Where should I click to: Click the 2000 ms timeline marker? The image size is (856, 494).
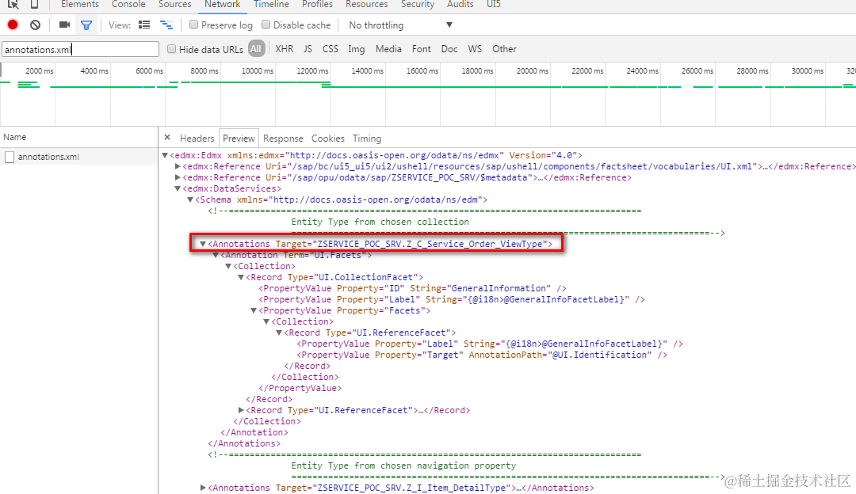coord(40,71)
